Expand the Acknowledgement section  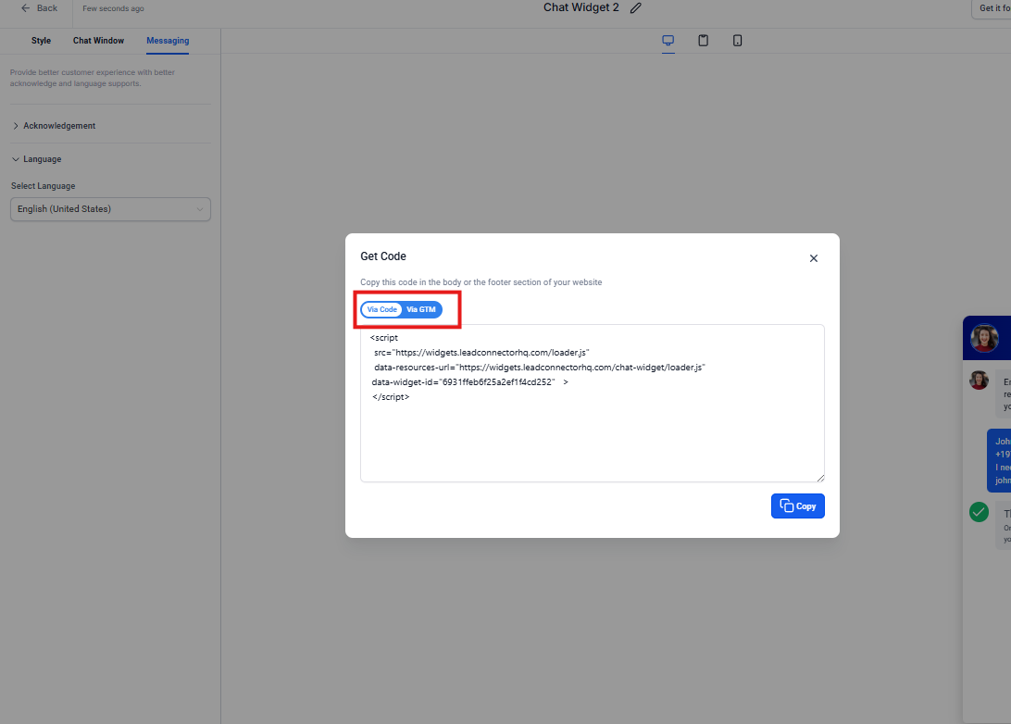[x=59, y=126]
